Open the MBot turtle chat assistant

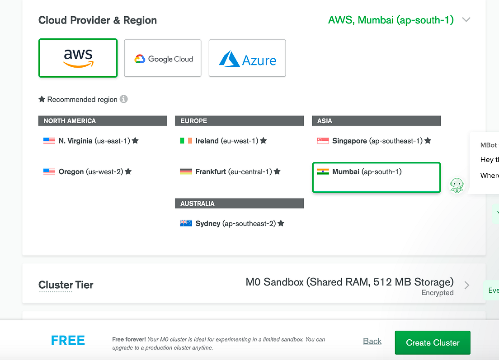click(x=457, y=185)
